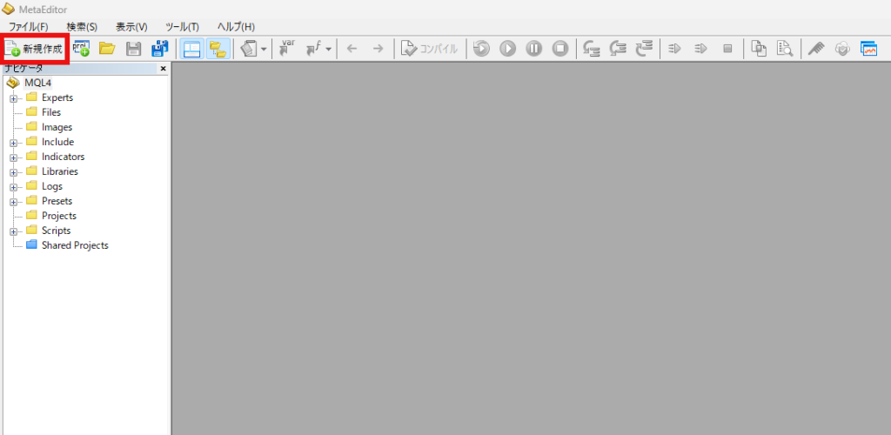Open the ツール(T) menu

pyautogui.click(x=182, y=27)
